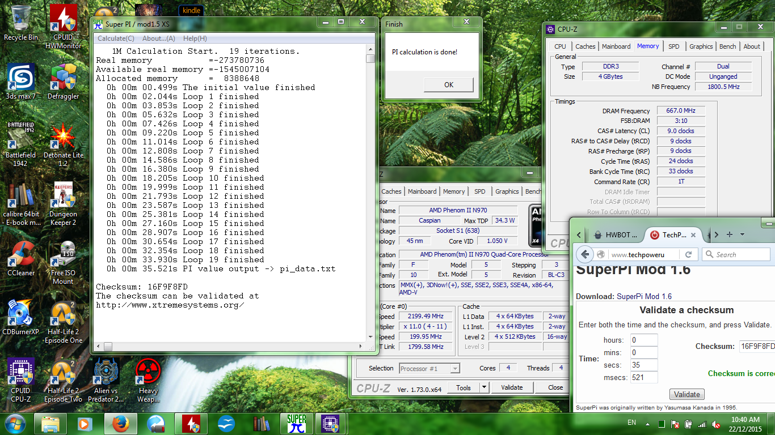Open Calculate(C) menu in Super PI
This screenshot has width=775, height=435.
116,39
